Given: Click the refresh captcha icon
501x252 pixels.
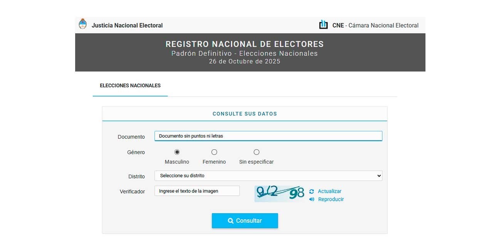Looking at the screenshot, I should point(311,191).
